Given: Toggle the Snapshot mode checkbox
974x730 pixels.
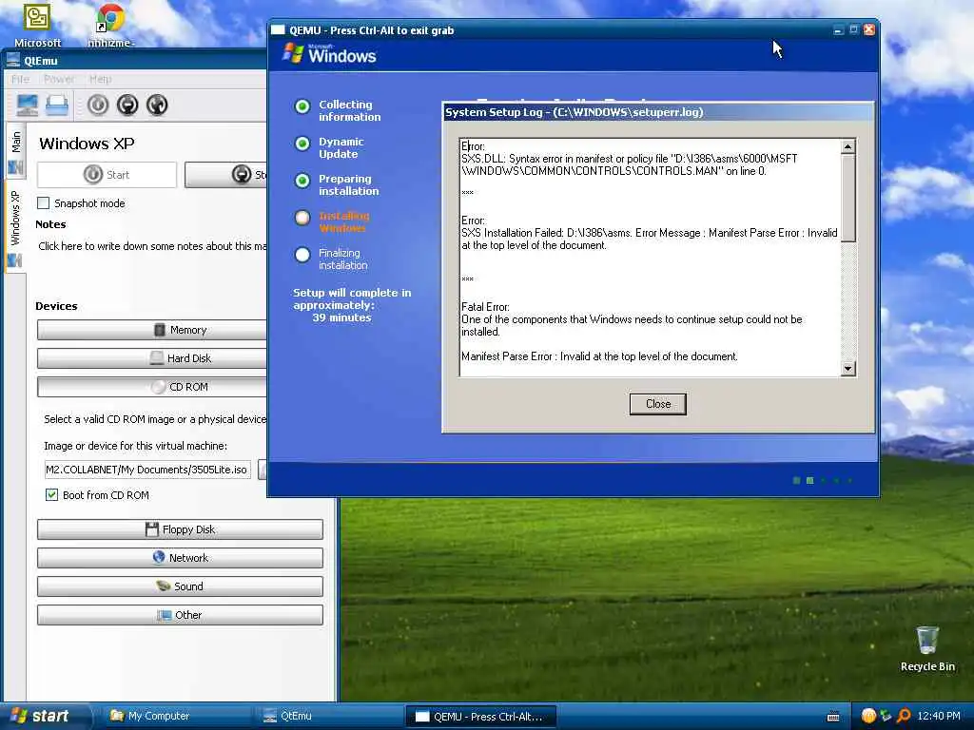Looking at the screenshot, I should point(44,203).
